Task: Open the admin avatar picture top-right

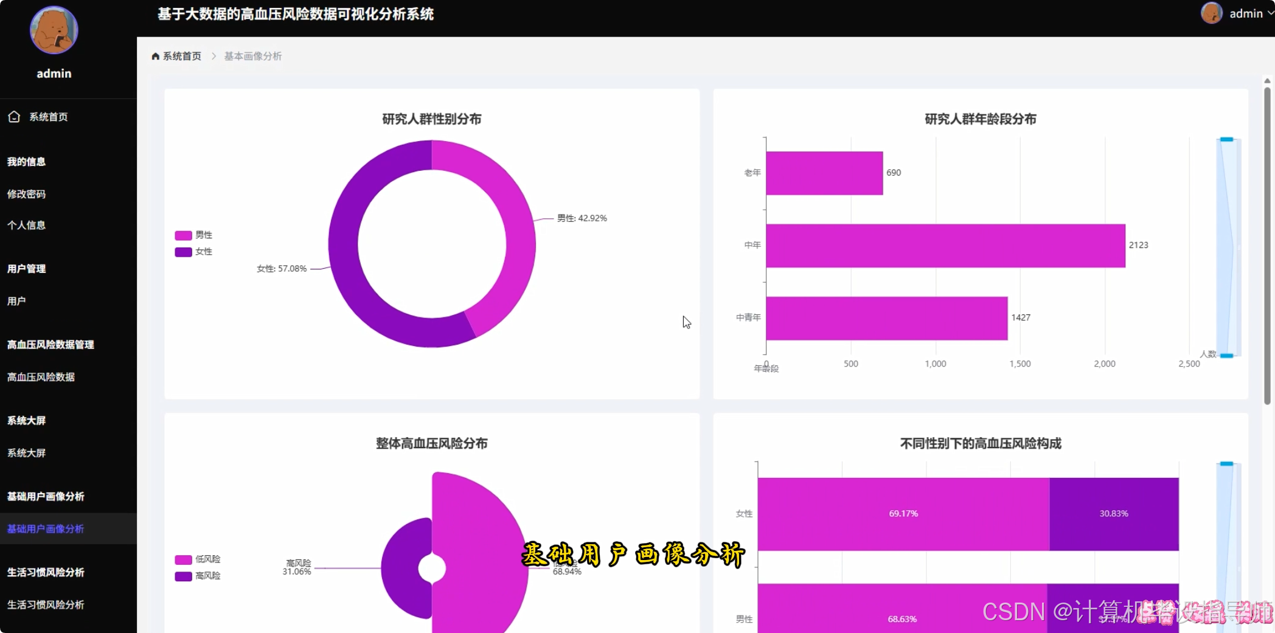Action: 1211,13
